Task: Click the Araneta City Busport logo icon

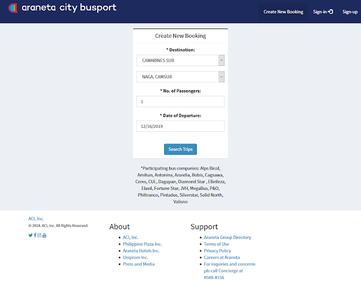Action: [13, 8]
